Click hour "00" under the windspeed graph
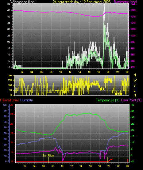The height and width of the screenshot is (170, 143). point(127,72)
